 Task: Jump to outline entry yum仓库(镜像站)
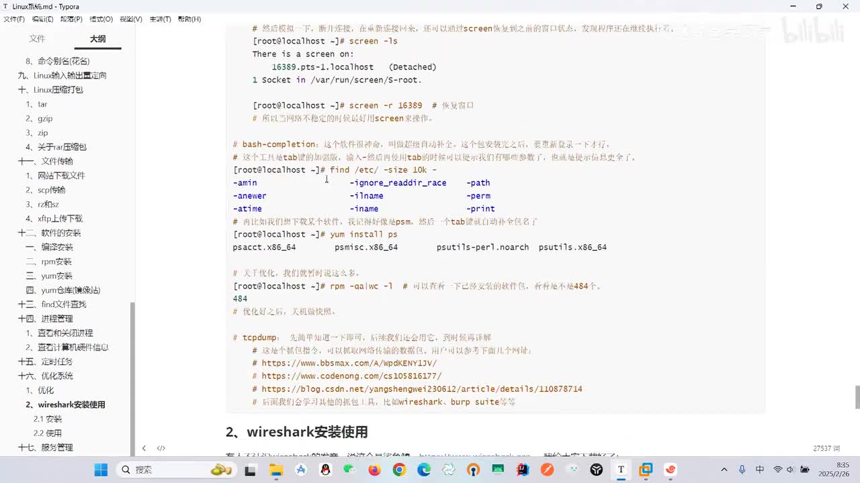[63, 290]
